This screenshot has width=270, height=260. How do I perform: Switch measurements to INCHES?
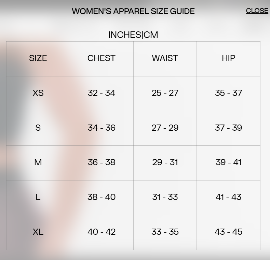coord(124,35)
